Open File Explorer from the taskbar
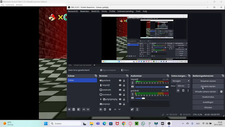Viewport: 225px width, 127px height. [91, 123]
